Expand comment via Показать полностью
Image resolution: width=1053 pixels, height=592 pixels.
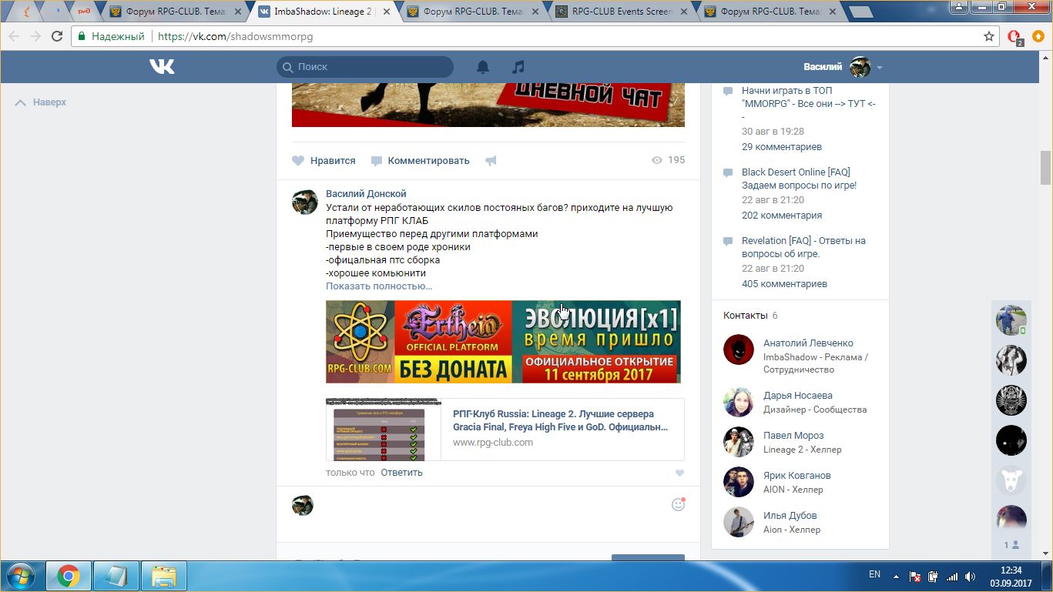[379, 286]
